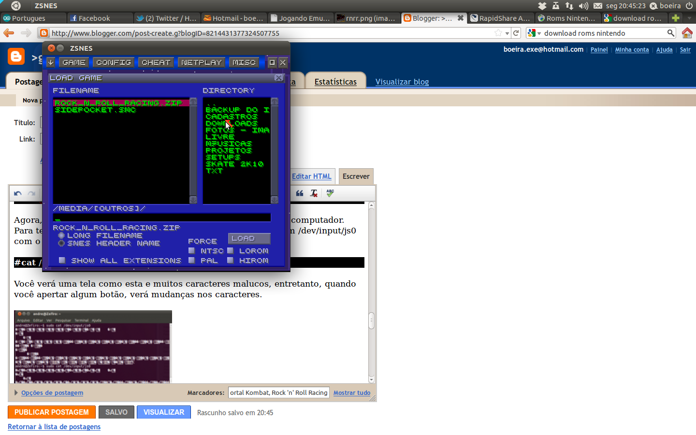This screenshot has width=696, height=435.
Task: Click the Blogger orange logo
Action: point(16,57)
